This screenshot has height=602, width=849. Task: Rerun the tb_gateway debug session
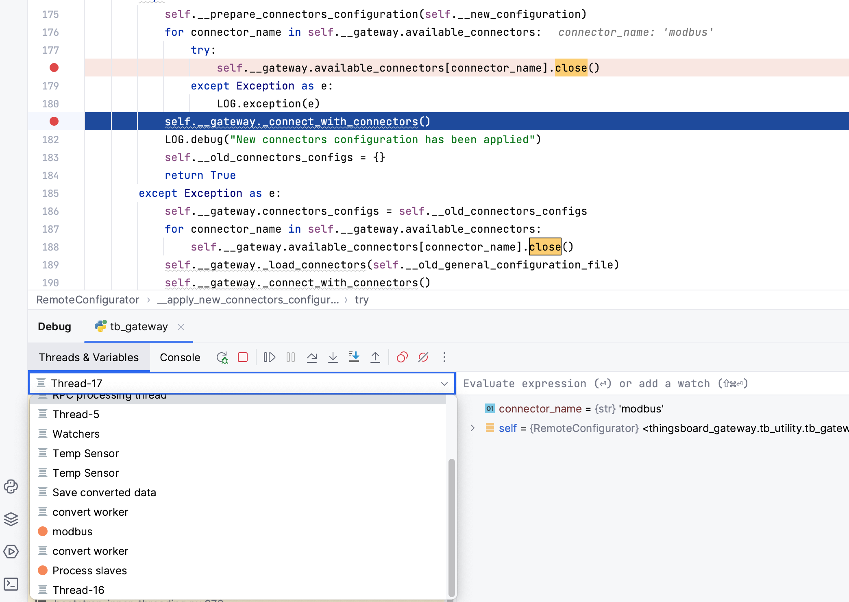pos(222,357)
